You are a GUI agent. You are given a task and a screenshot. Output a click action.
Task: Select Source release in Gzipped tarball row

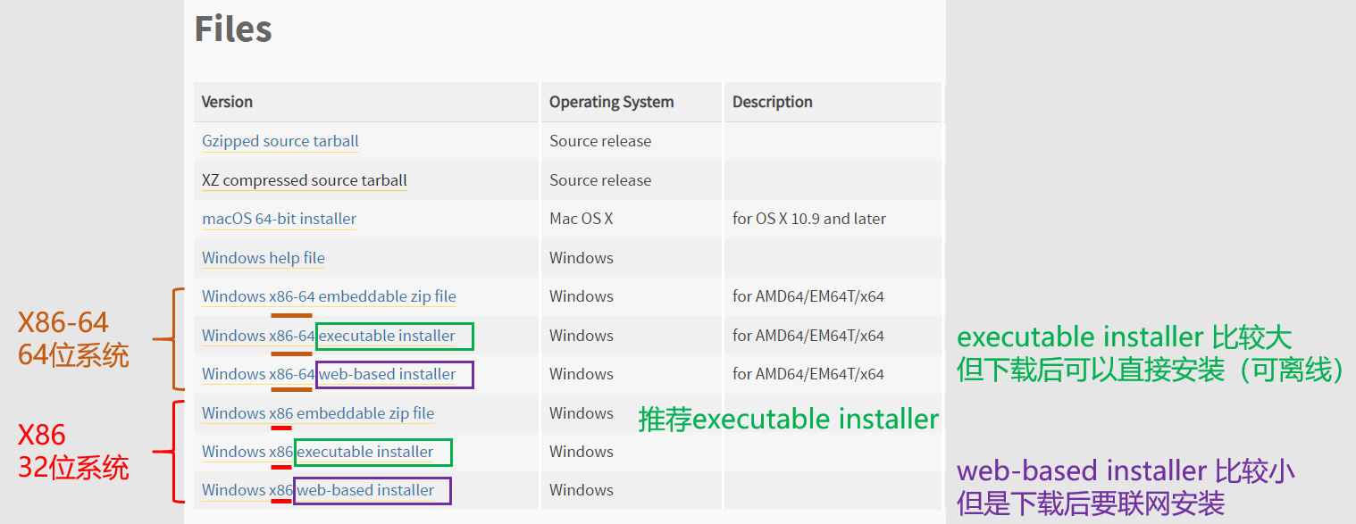pos(600,141)
